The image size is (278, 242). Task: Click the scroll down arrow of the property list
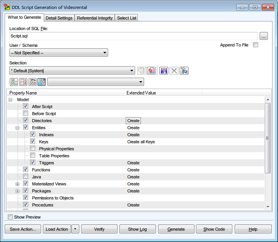coord(268,207)
